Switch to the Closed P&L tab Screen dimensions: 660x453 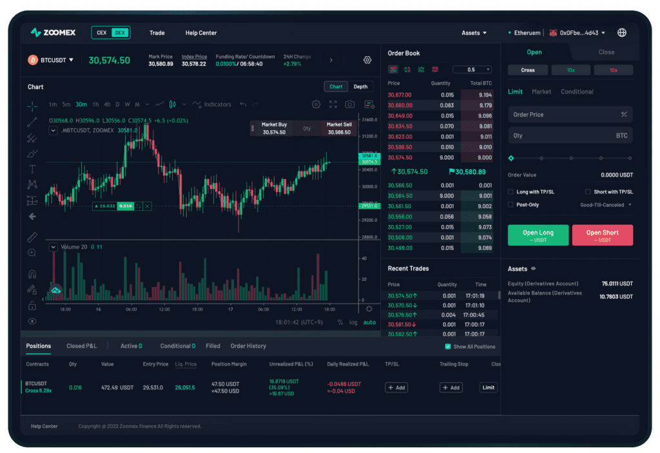pyautogui.click(x=82, y=346)
